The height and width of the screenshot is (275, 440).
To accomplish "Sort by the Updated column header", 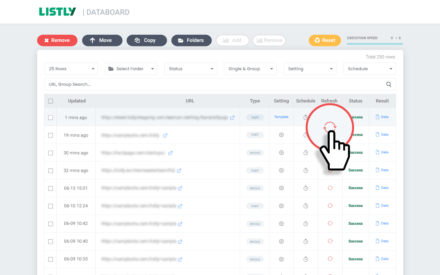I will click(x=77, y=101).
